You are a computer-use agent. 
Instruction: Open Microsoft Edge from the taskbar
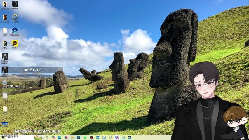pyautogui.click(x=60, y=137)
